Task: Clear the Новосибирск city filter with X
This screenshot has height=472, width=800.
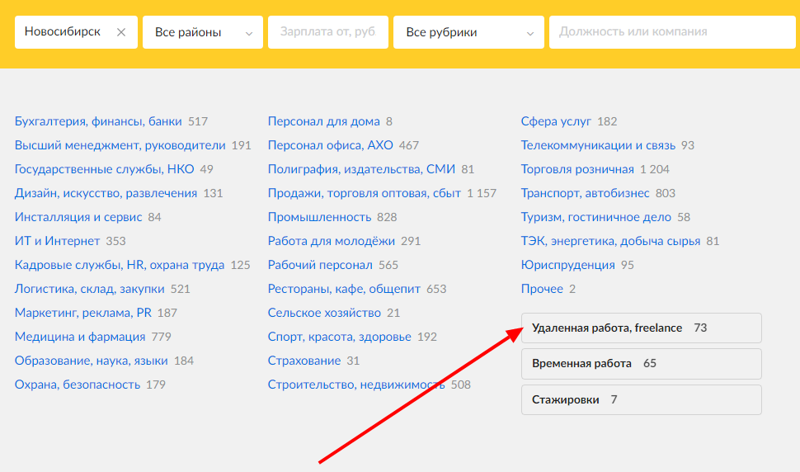Action: coord(121,32)
